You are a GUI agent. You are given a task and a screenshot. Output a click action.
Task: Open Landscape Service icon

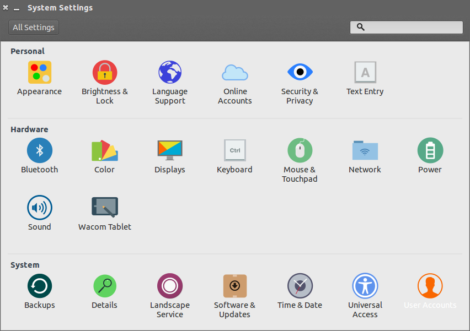pyautogui.click(x=170, y=286)
